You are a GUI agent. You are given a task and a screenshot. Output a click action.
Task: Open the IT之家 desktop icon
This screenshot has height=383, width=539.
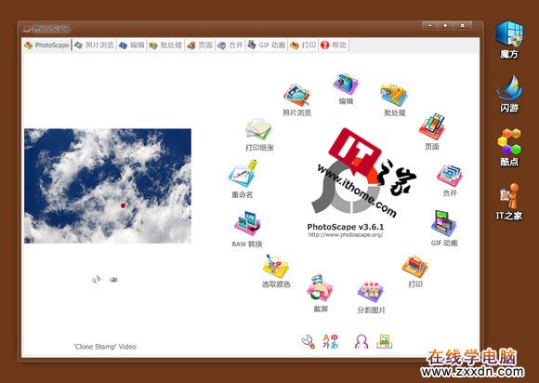(x=509, y=202)
